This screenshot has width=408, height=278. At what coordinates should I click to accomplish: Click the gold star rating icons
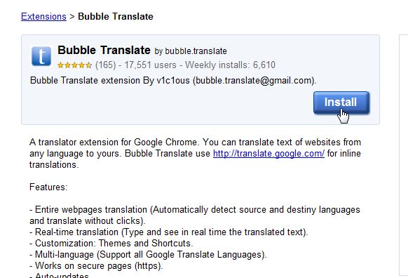[75, 65]
